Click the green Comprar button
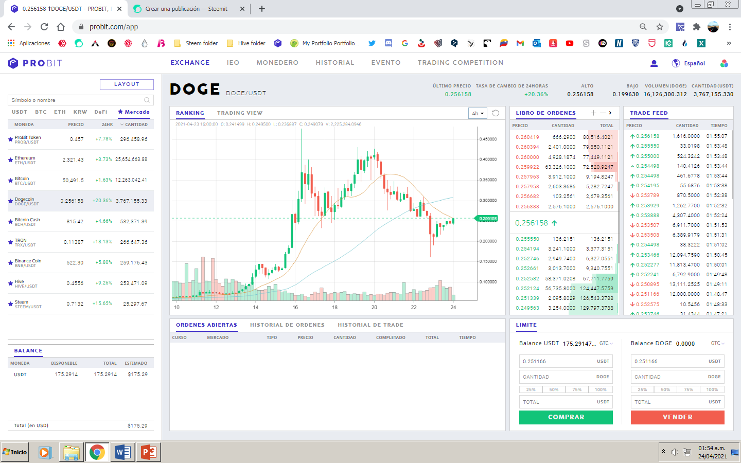 click(566, 417)
